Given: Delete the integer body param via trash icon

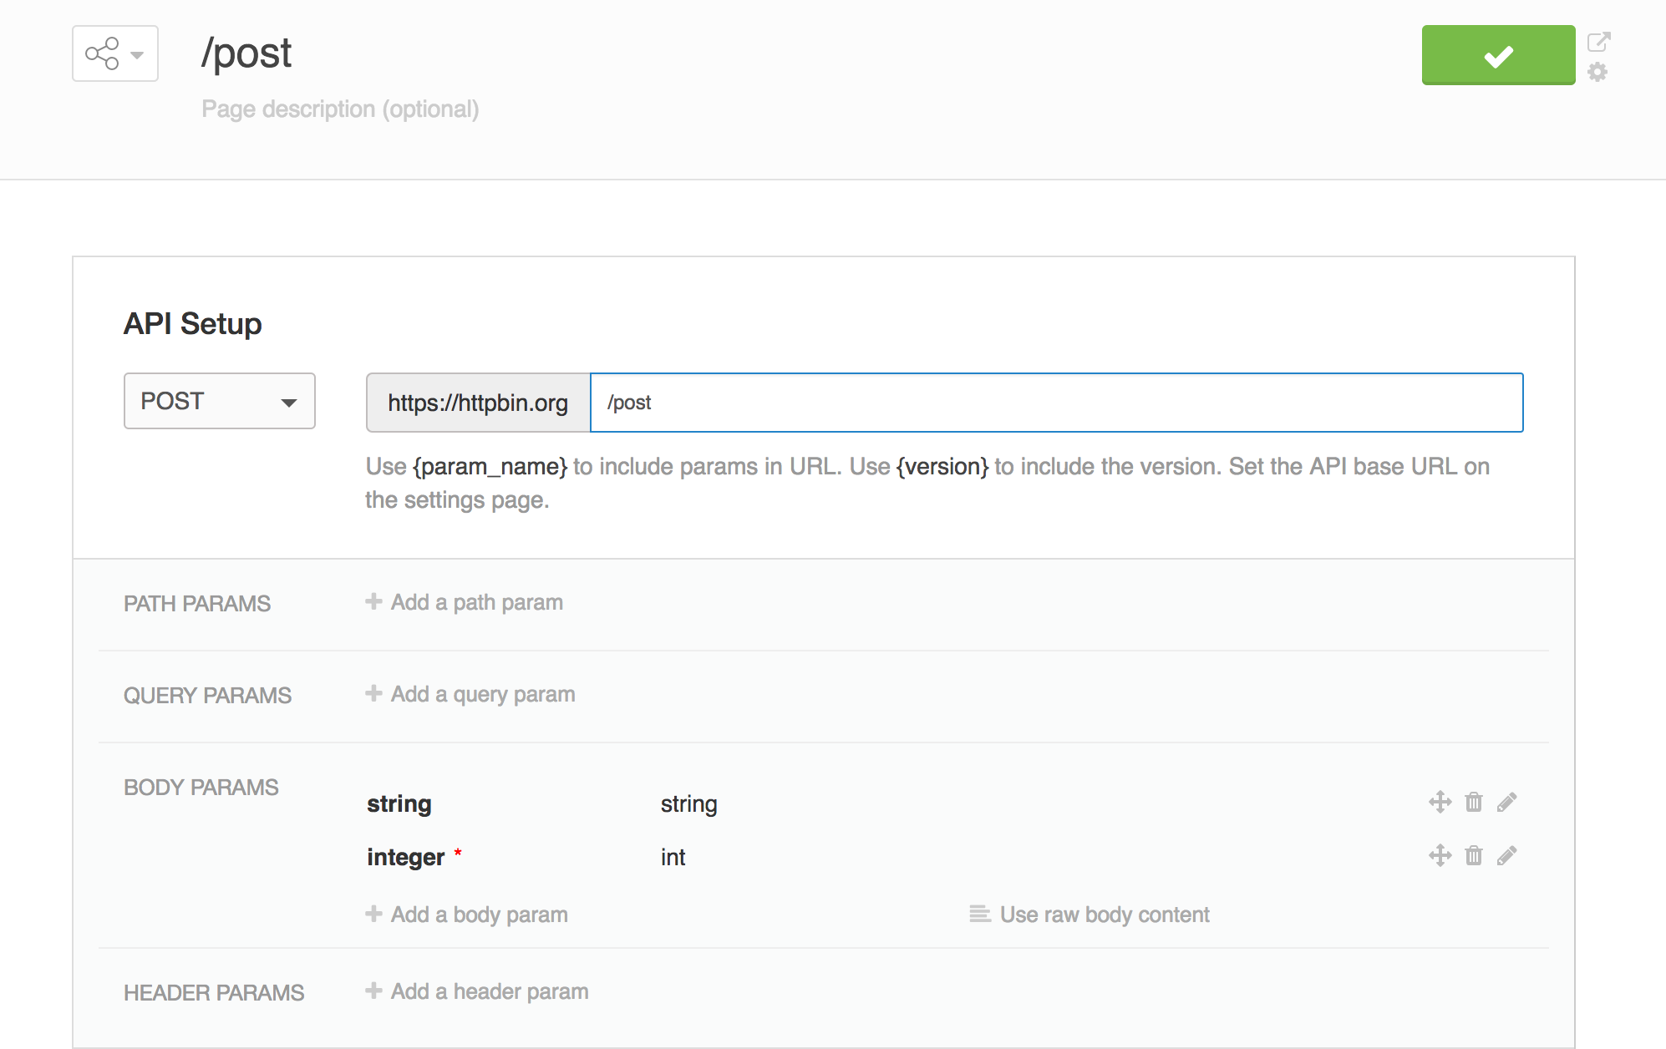Looking at the screenshot, I should 1473,855.
